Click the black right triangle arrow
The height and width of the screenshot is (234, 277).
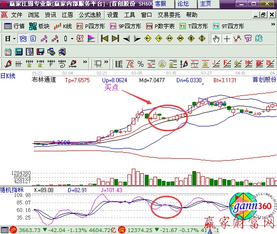tap(137, 39)
